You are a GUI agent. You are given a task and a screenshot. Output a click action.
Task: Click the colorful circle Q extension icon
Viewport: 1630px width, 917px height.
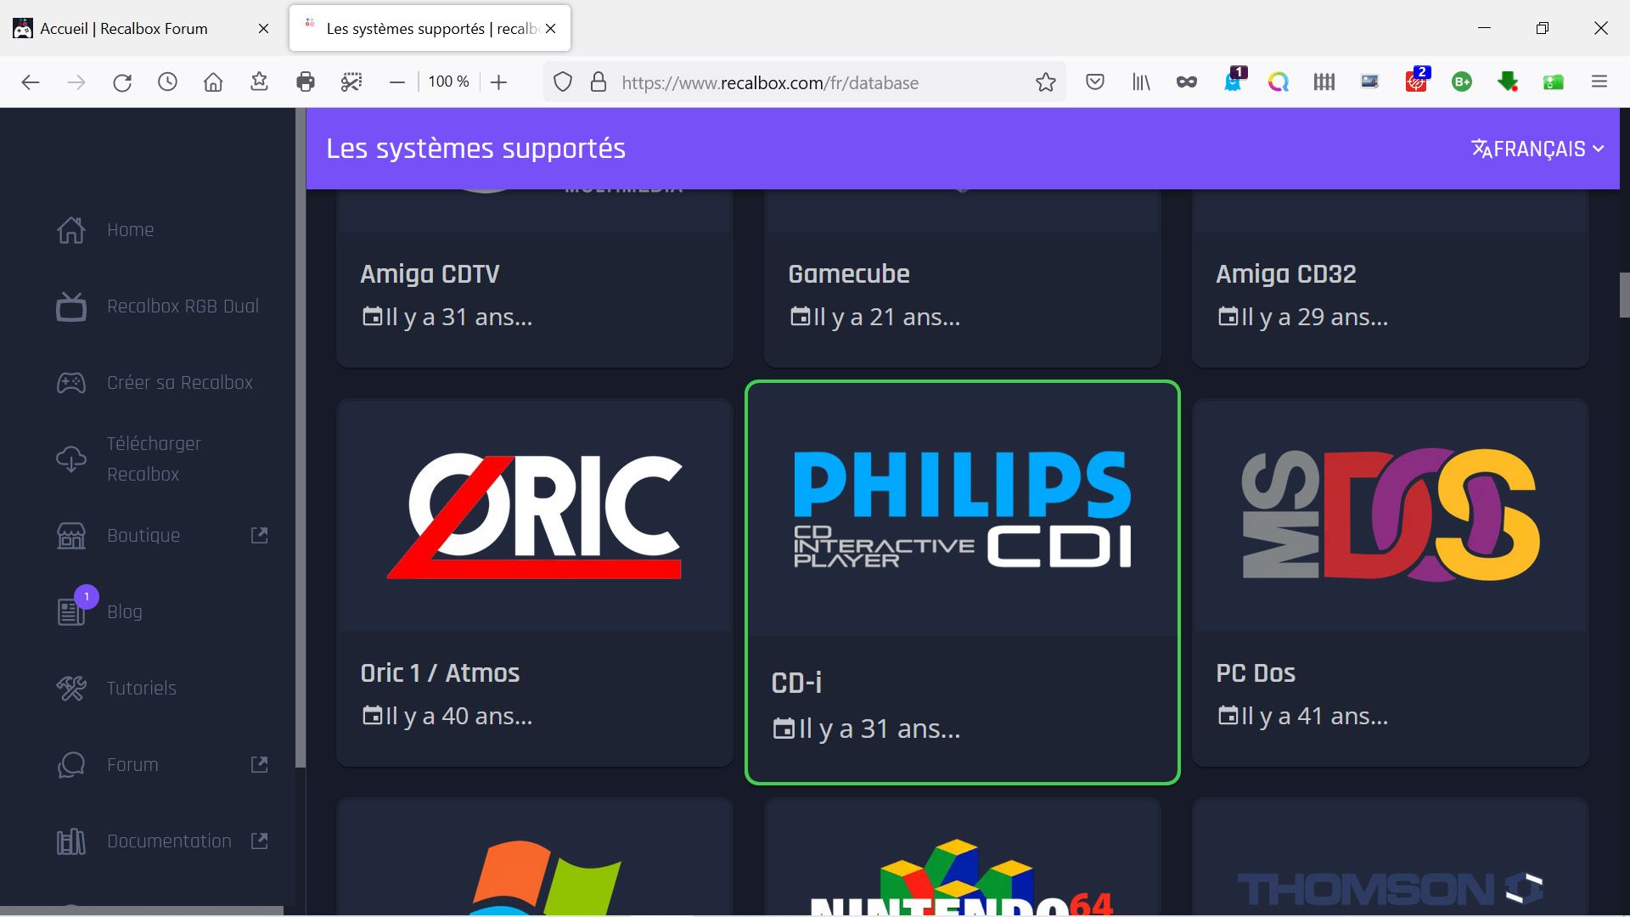click(1279, 82)
